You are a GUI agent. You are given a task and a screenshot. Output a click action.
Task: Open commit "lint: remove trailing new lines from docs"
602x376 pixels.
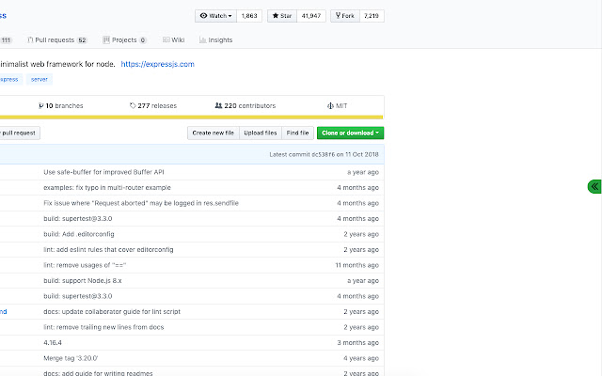pos(103,327)
